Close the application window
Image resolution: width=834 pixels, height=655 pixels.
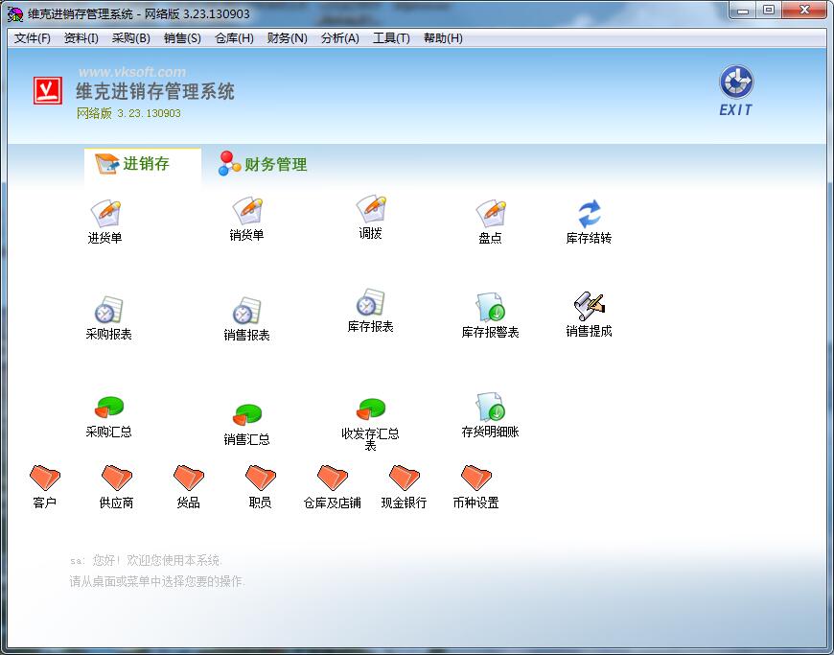coord(804,11)
